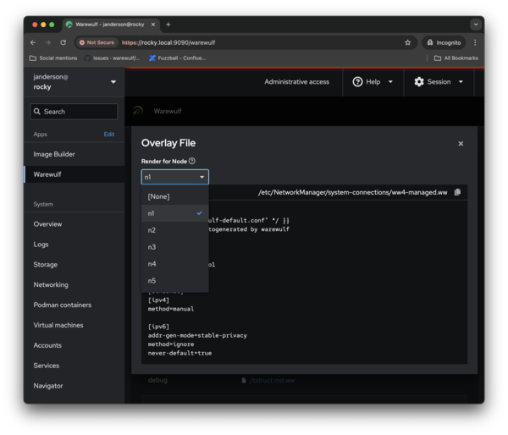Click the [ipv4] line in file
The width and height of the screenshot is (508, 435).
pyautogui.click(x=158, y=300)
